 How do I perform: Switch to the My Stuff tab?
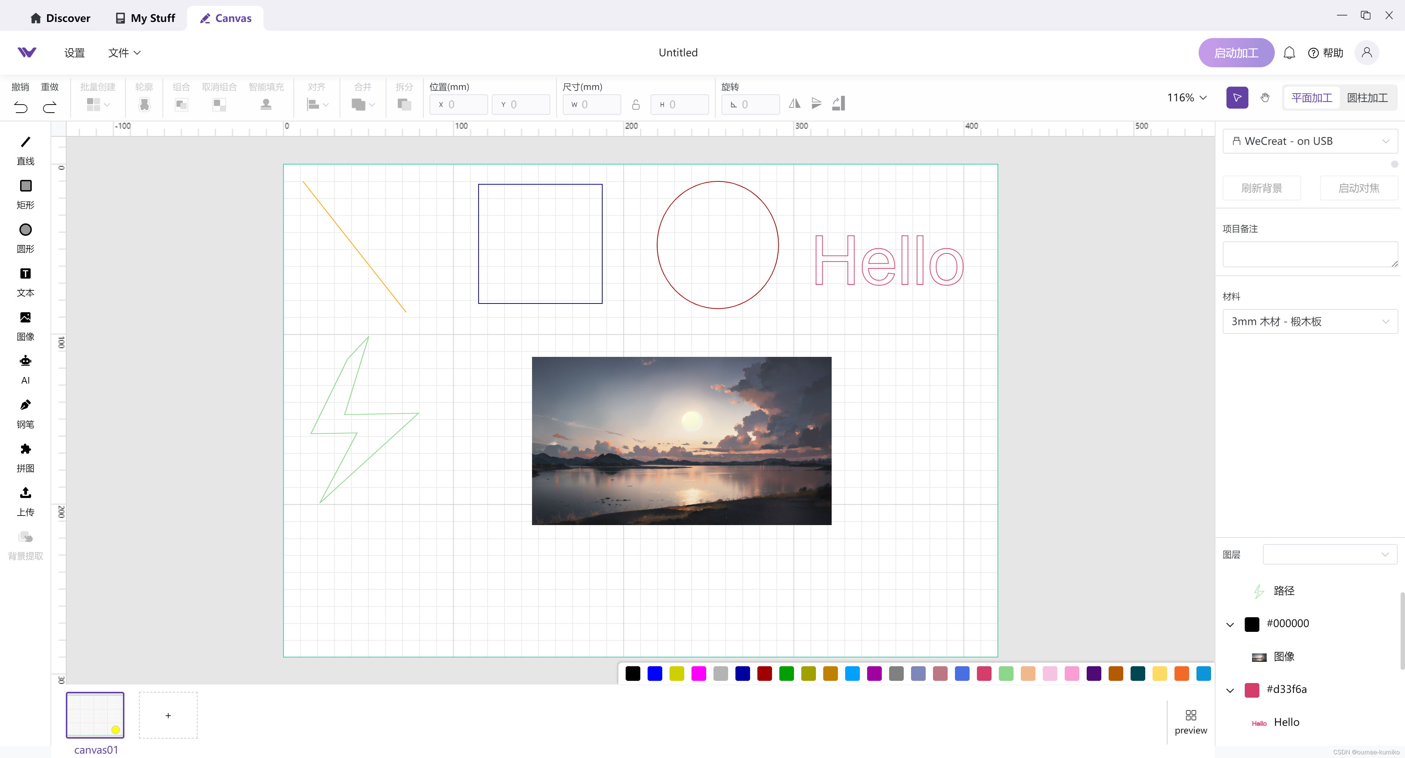145,18
